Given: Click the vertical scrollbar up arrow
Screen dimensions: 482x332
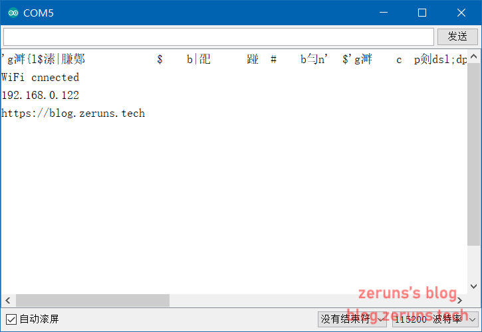Looking at the screenshot, I should pos(473,57).
